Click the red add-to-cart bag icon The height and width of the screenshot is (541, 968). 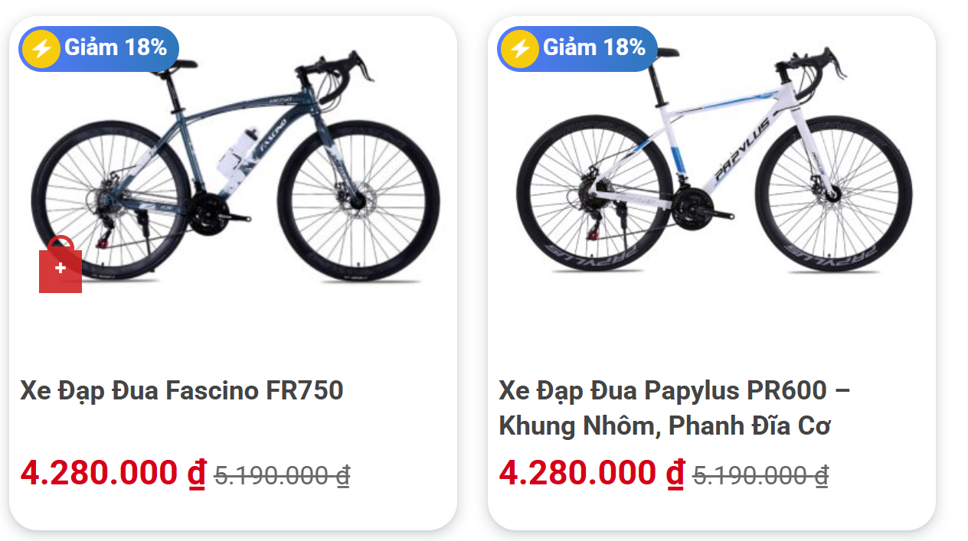coord(60,268)
